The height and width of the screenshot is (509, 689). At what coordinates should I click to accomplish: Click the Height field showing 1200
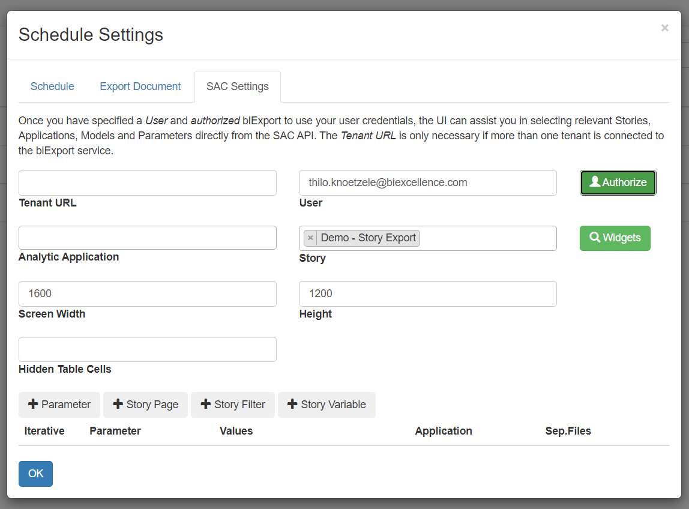tap(427, 294)
